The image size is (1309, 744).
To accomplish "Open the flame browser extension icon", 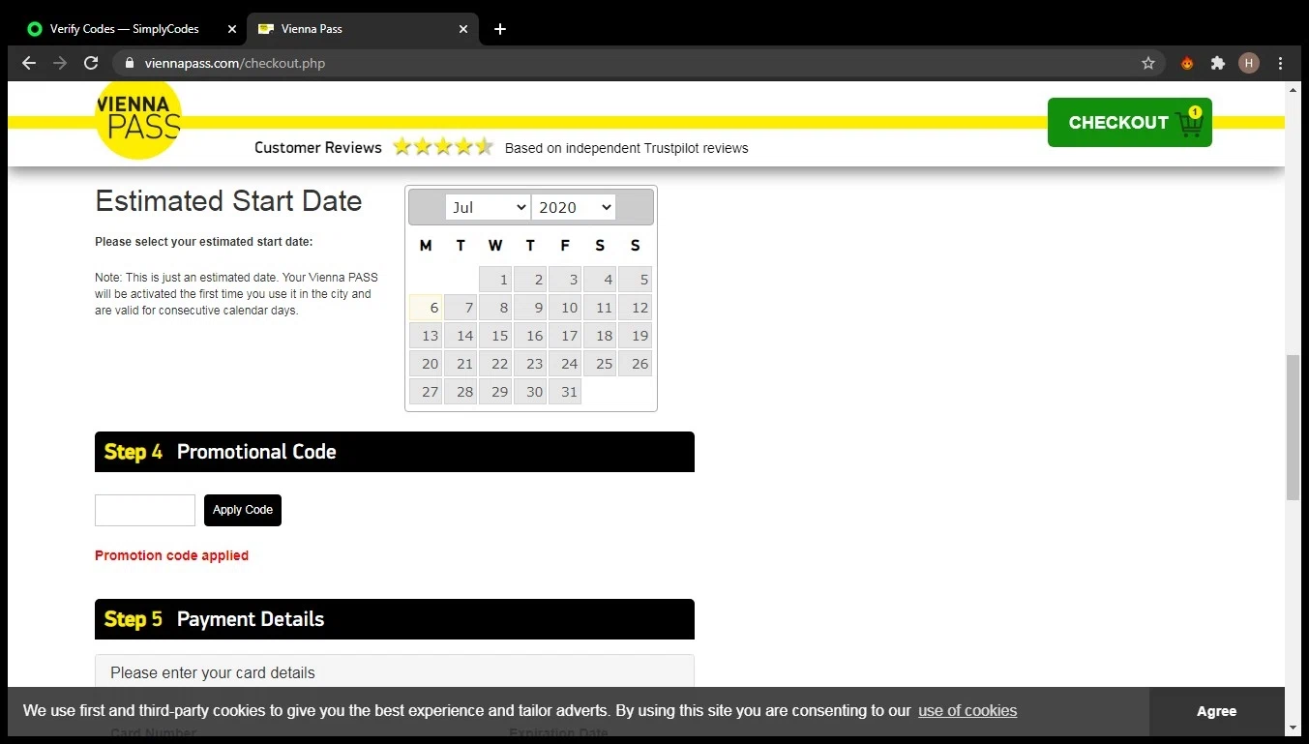I will tap(1187, 63).
